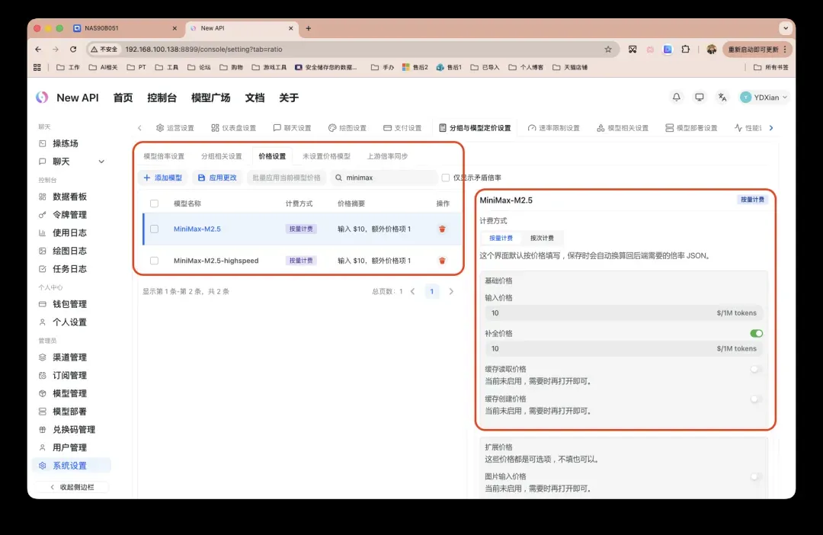Open 令牌管理 in the sidebar

69,215
